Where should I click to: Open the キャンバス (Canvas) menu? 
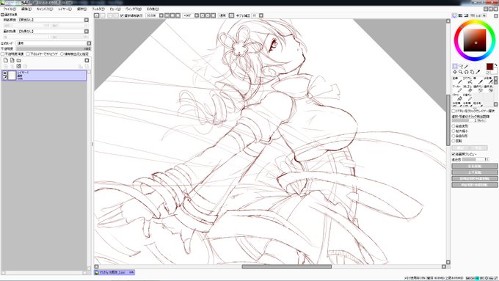pyautogui.click(x=45, y=10)
